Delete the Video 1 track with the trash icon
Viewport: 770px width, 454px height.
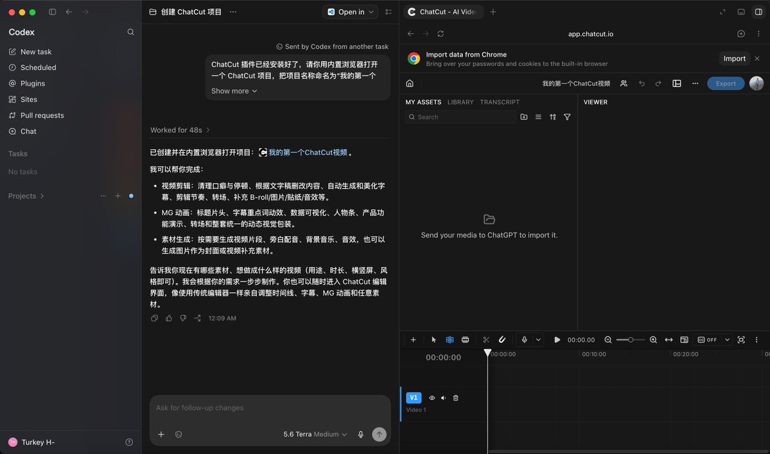[x=456, y=398]
